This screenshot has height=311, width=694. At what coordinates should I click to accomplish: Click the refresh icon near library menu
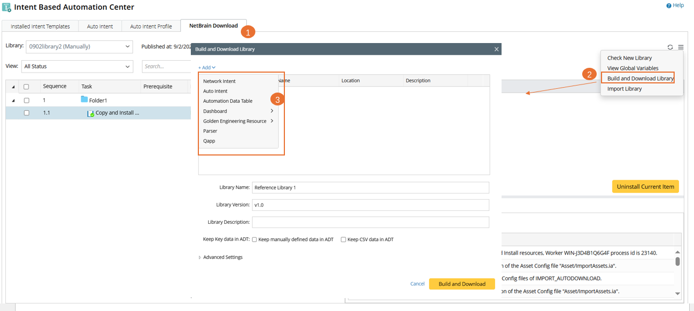coord(670,47)
